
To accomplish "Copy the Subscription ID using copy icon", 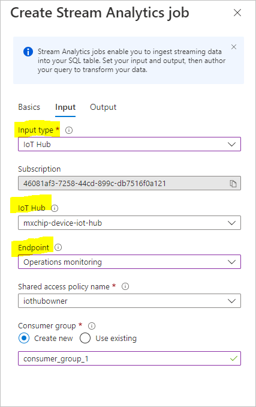I will pyautogui.click(x=233, y=184).
